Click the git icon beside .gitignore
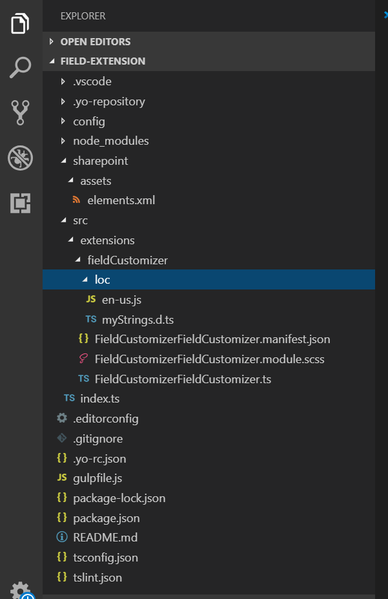 tap(62, 438)
